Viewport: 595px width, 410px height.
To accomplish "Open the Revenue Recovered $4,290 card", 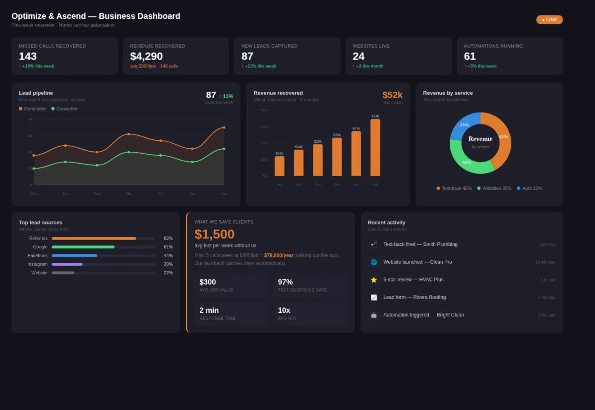I will click(x=176, y=56).
